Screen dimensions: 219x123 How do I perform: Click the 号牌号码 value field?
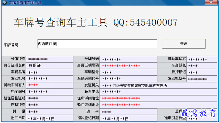pos(128,59)
